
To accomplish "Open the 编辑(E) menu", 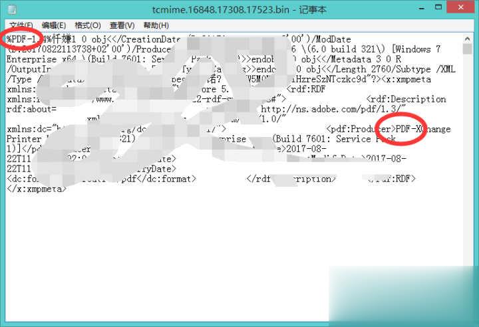I will click(x=54, y=25).
